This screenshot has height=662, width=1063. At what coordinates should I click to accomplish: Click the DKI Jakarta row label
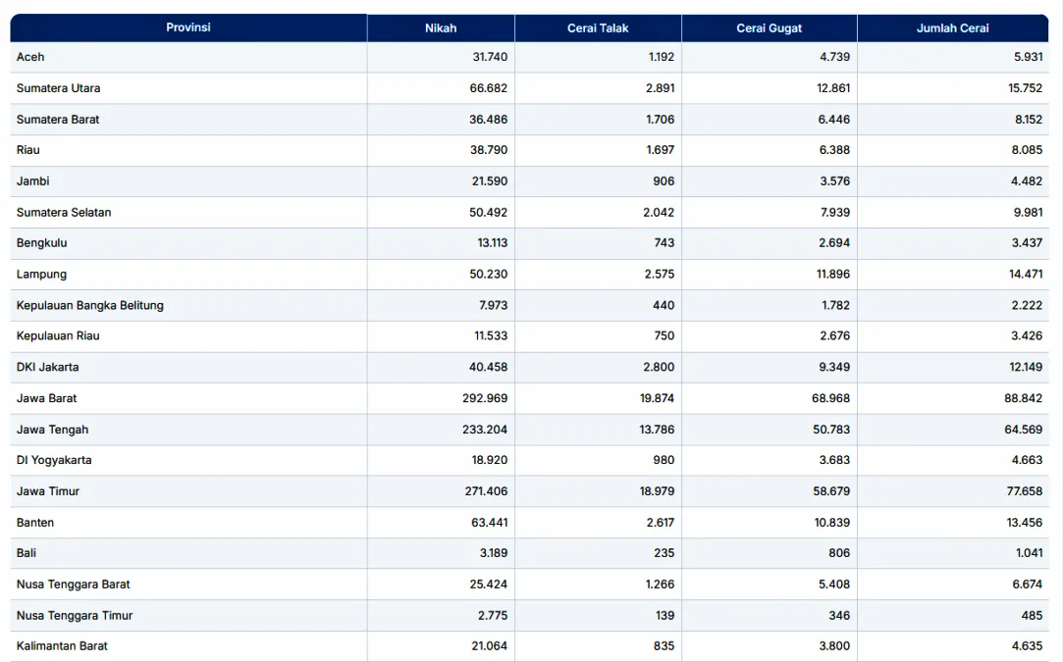point(47,367)
